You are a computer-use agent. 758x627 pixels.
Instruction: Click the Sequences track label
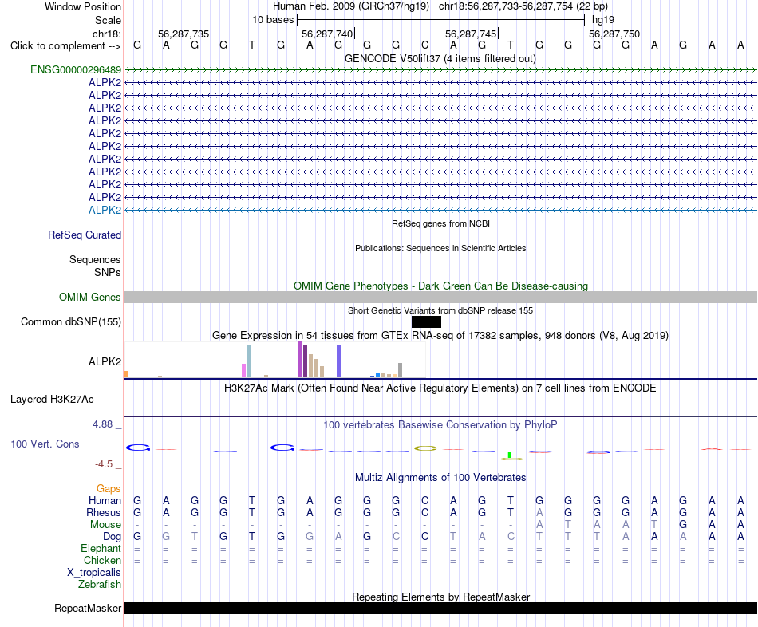95,259
